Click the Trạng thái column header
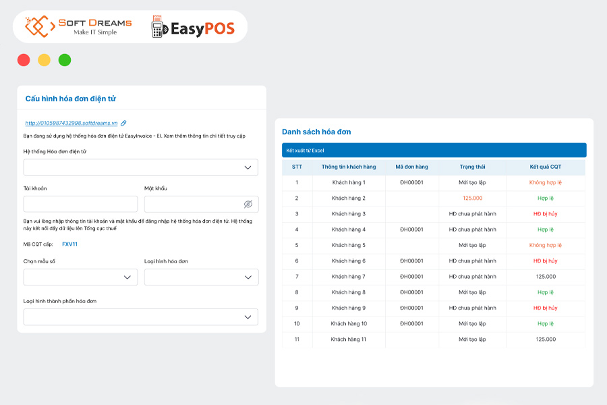This screenshot has width=607, height=405. point(473,167)
